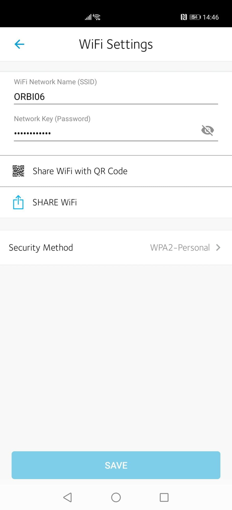This screenshot has height=510, width=232.
Task: Open the WPA2-Personal security selection
Action: tap(180, 247)
